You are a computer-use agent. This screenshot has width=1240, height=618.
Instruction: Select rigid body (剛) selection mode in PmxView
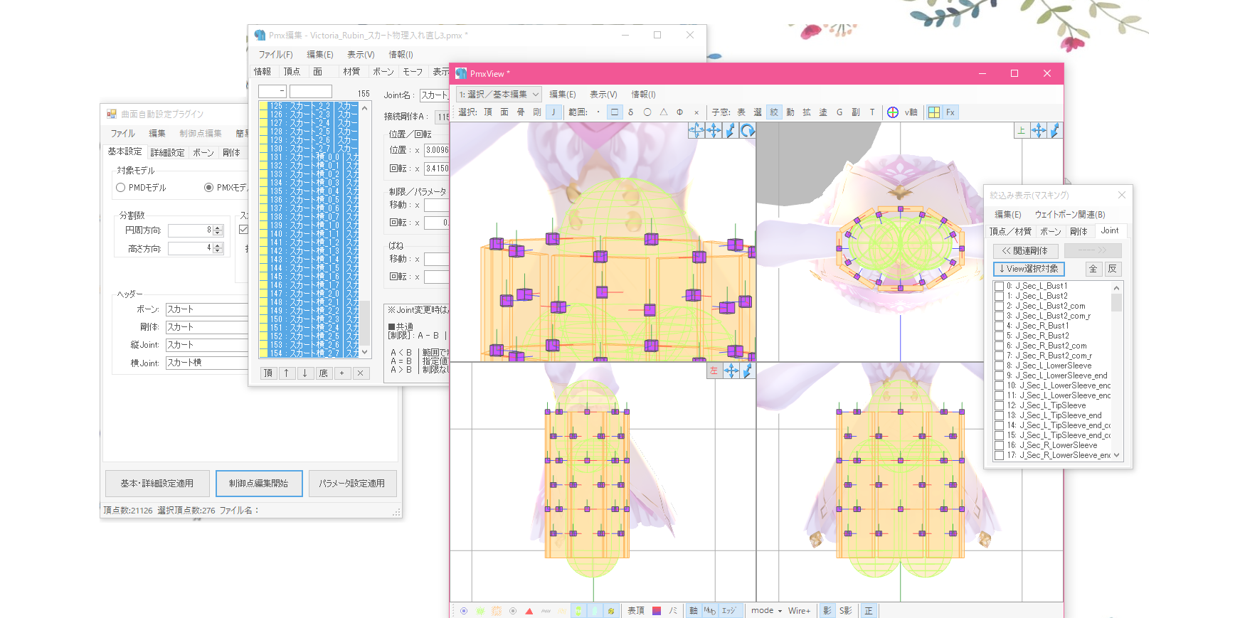(537, 112)
